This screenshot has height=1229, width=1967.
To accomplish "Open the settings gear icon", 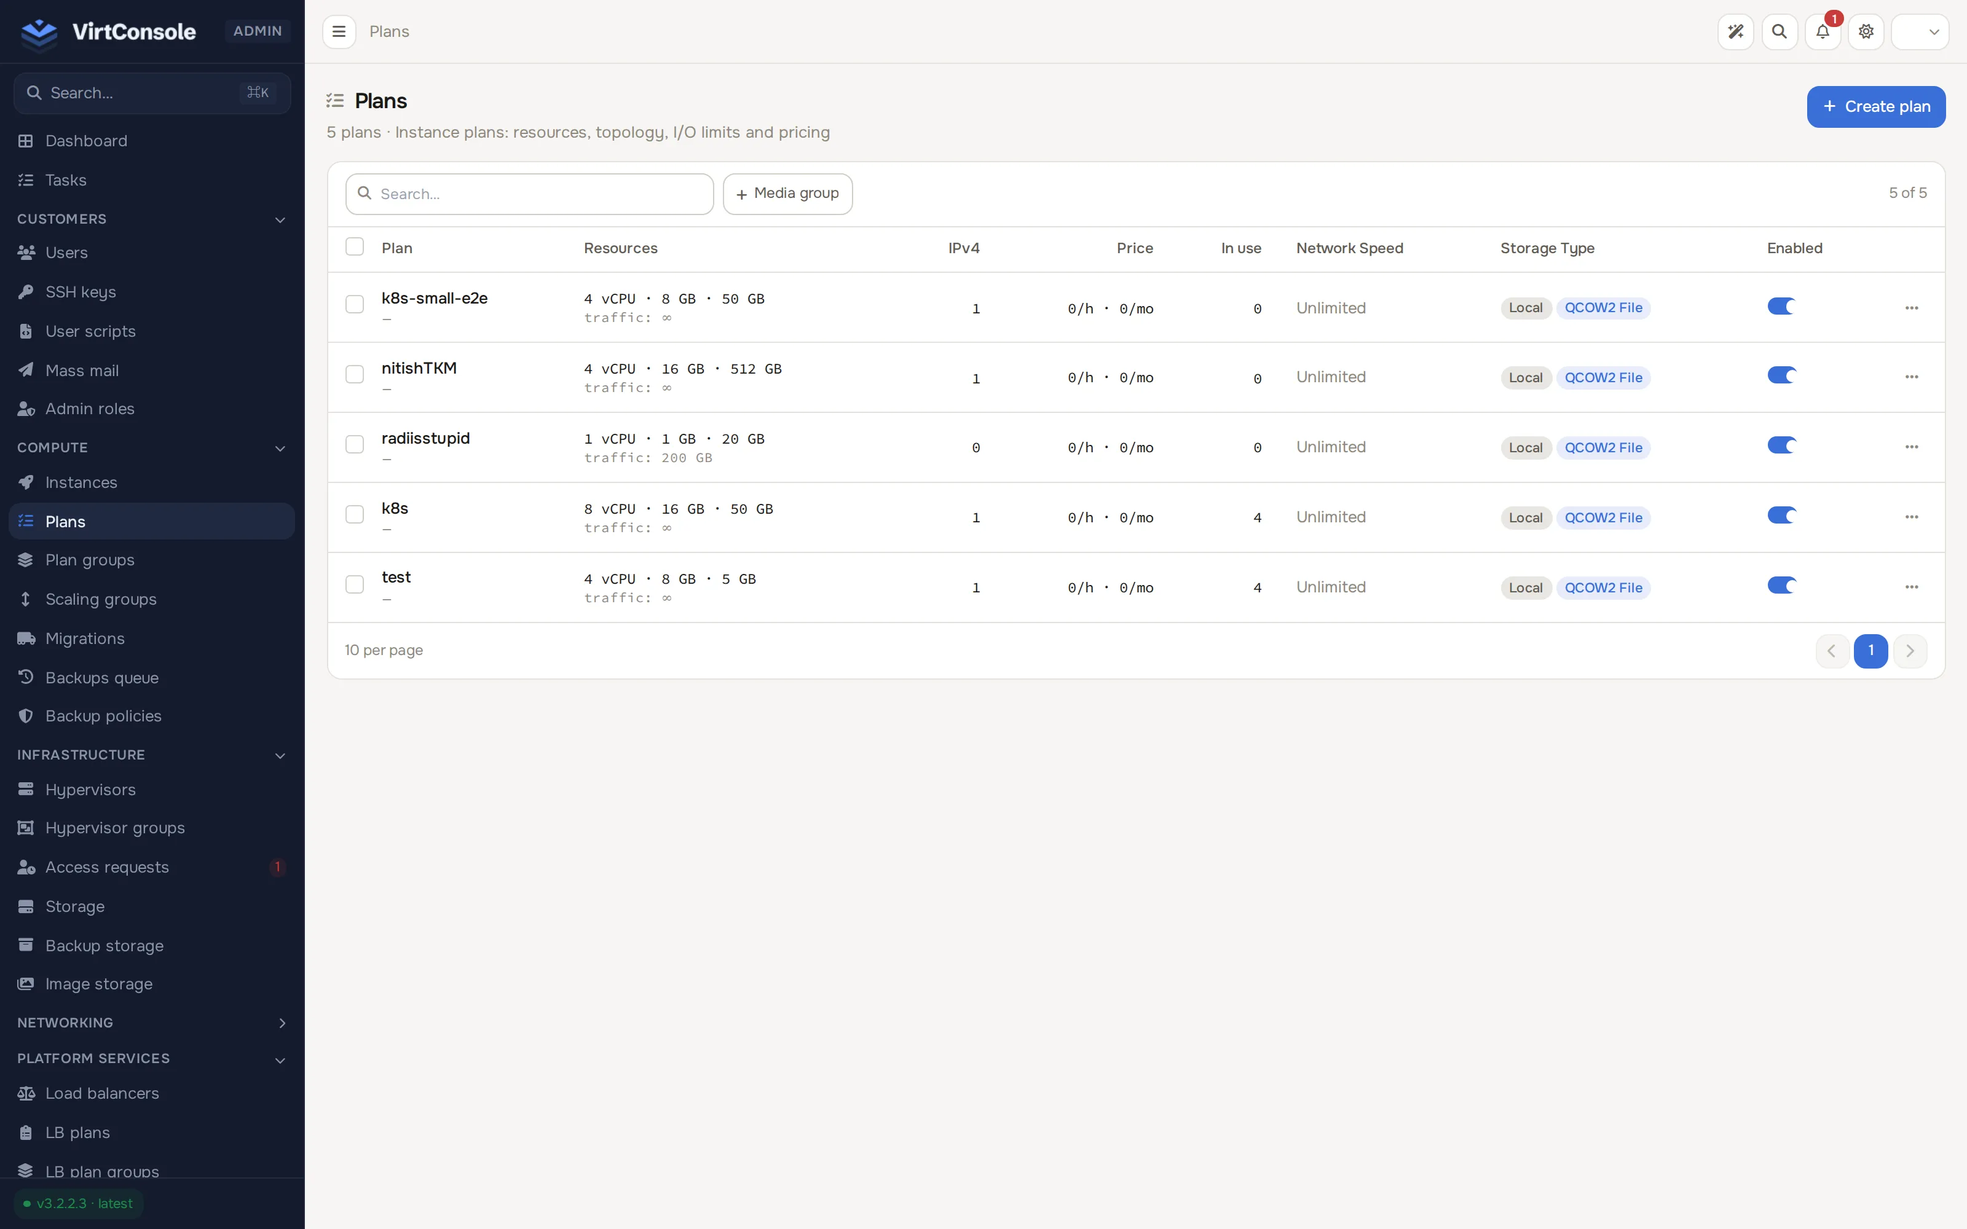I will pos(1866,32).
